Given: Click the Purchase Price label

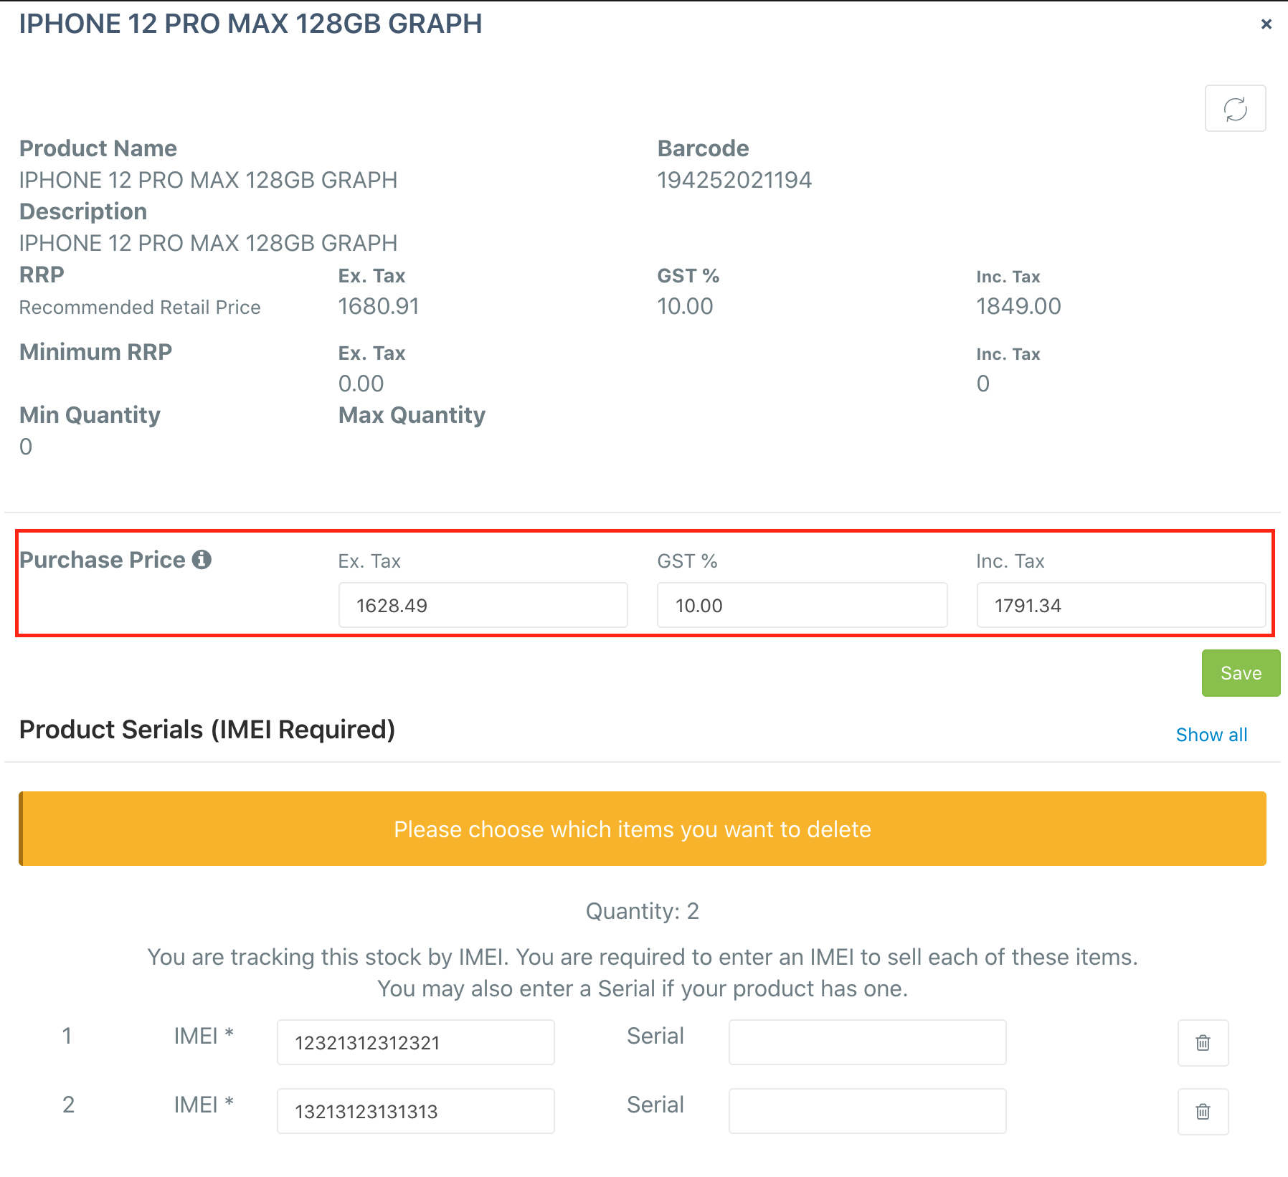Looking at the screenshot, I should pos(103,560).
